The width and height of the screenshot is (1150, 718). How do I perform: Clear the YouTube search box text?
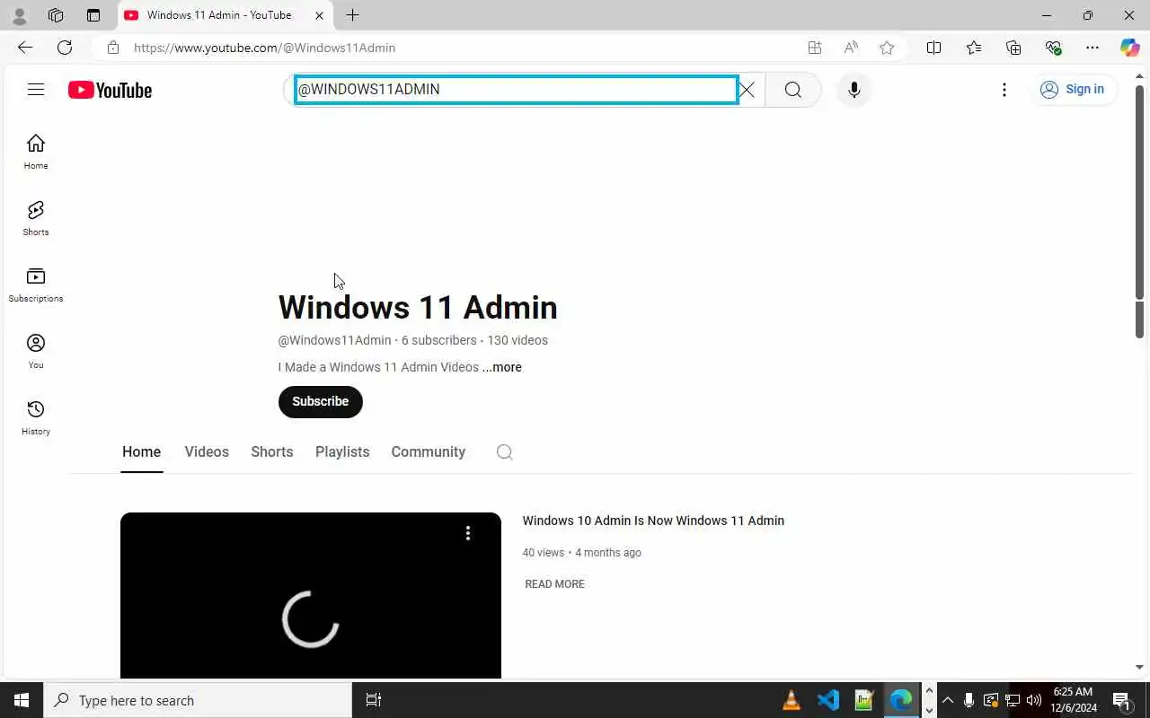(747, 90)
